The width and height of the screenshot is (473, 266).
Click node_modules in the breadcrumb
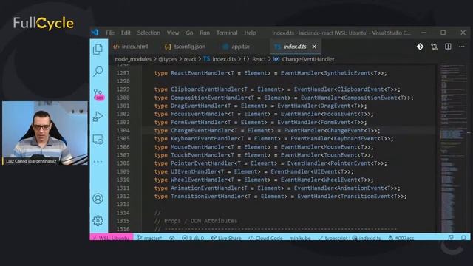pos(133,59)
